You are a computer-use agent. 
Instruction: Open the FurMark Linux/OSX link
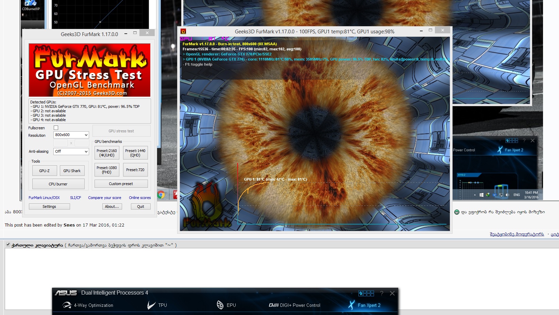pos(44,198)
